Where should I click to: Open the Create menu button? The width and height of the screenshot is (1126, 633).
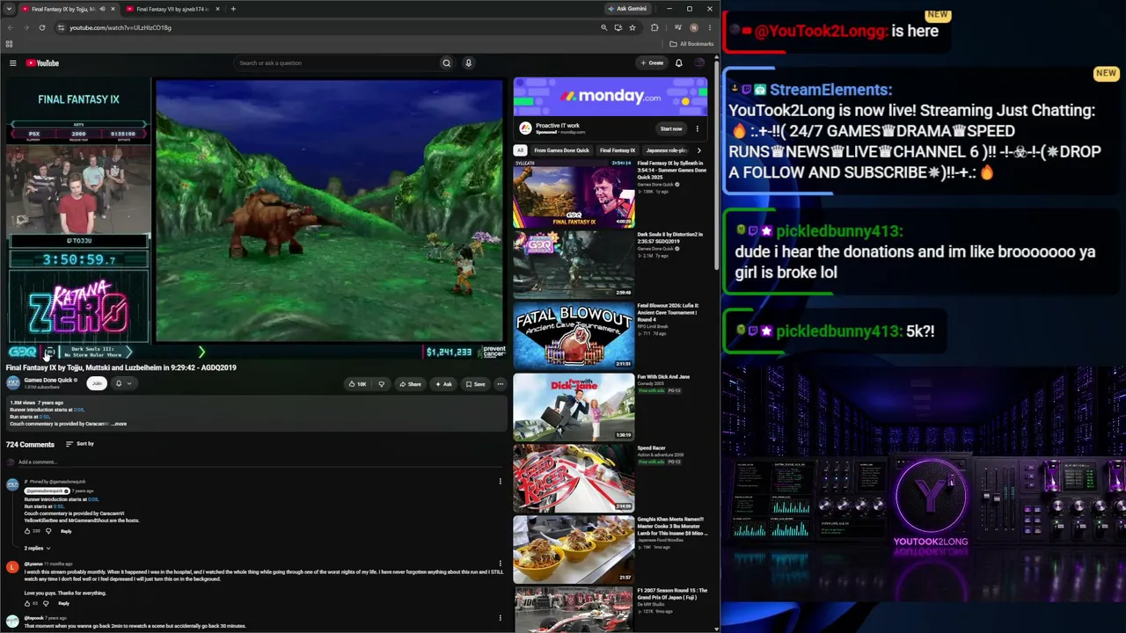point(652,63)
